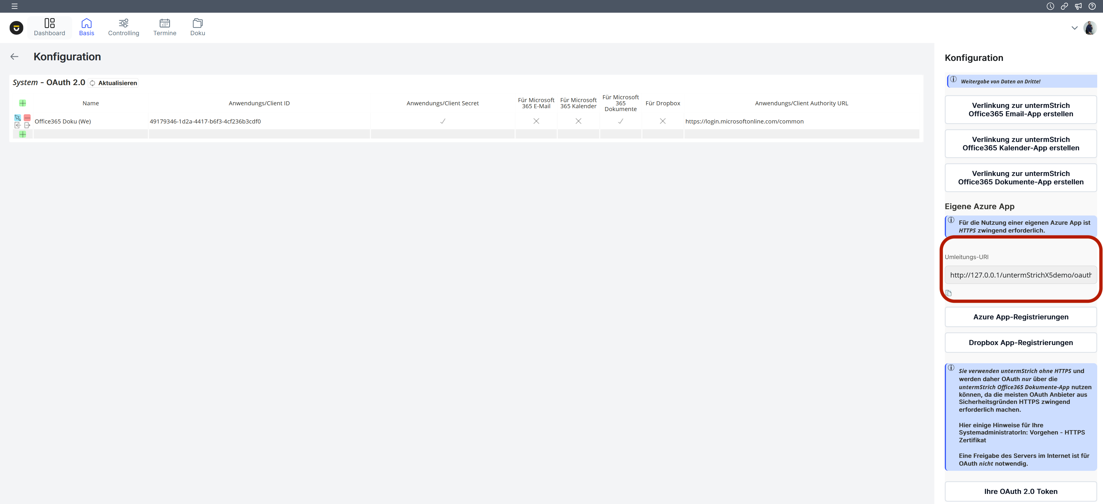This screenshot has height=504, width=1103.
Task: Click the red minus delete row icon
Action: [27, 117]
